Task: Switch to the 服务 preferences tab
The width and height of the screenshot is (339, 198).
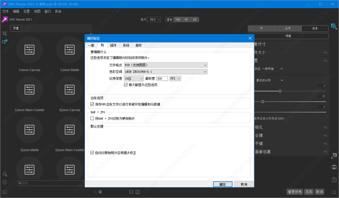Action: (139, 45)
